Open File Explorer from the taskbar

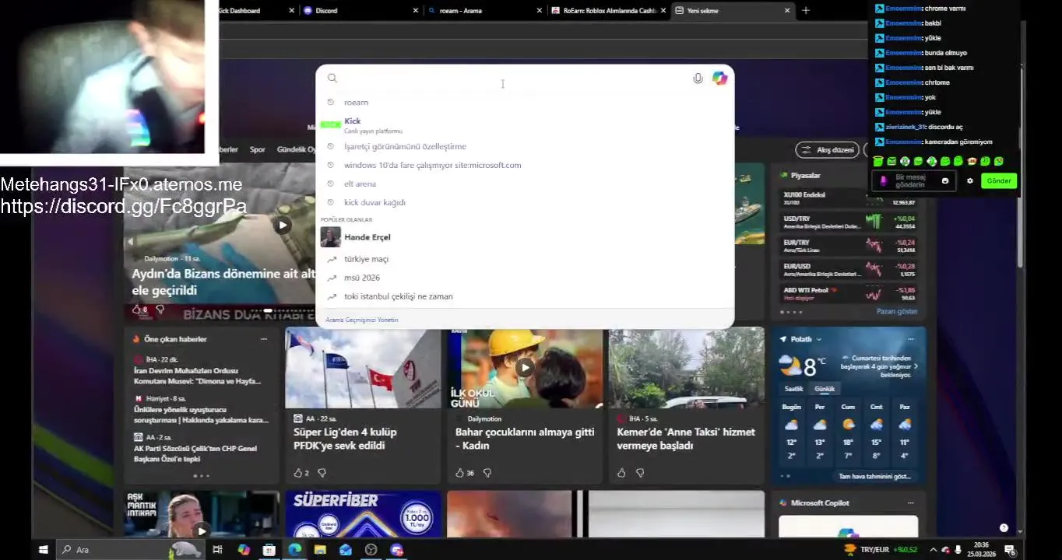pos(320,550)
